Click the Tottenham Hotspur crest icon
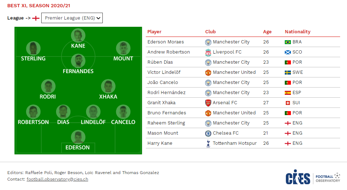This screenshot has height=190, width=347. tap(208, 144)
